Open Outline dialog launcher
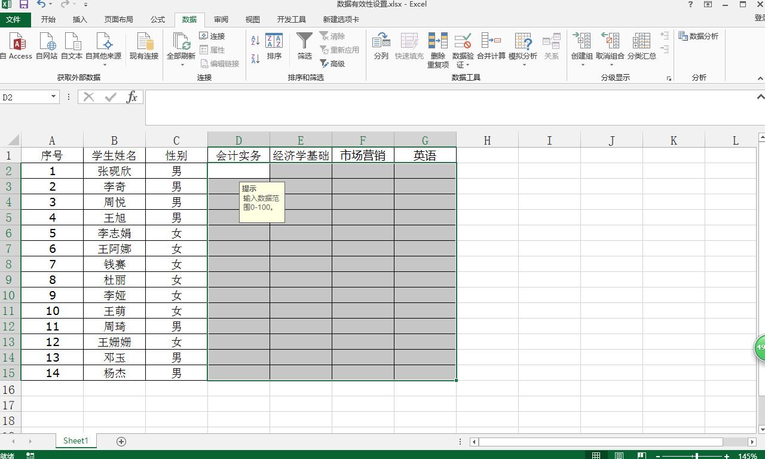Viewport: 765px width, 459px height. 669,78
